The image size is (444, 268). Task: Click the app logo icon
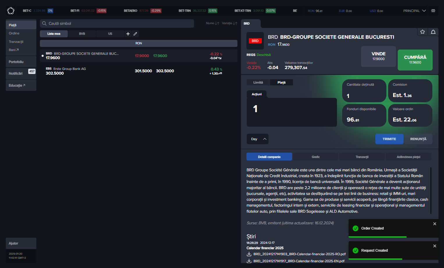pos(11,11)
